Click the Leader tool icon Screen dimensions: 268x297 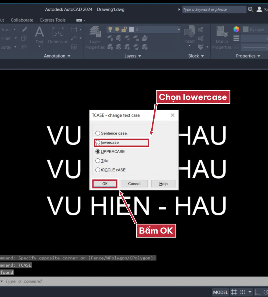(74, 38)
